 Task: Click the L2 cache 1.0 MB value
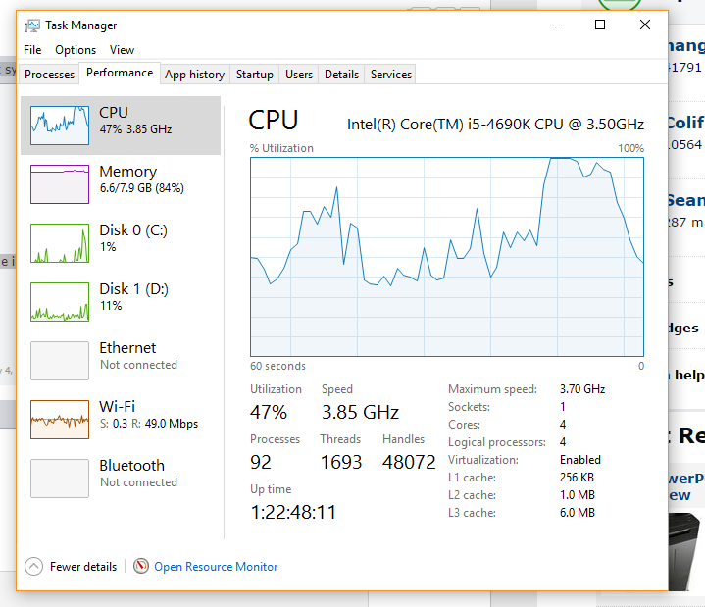578,495
